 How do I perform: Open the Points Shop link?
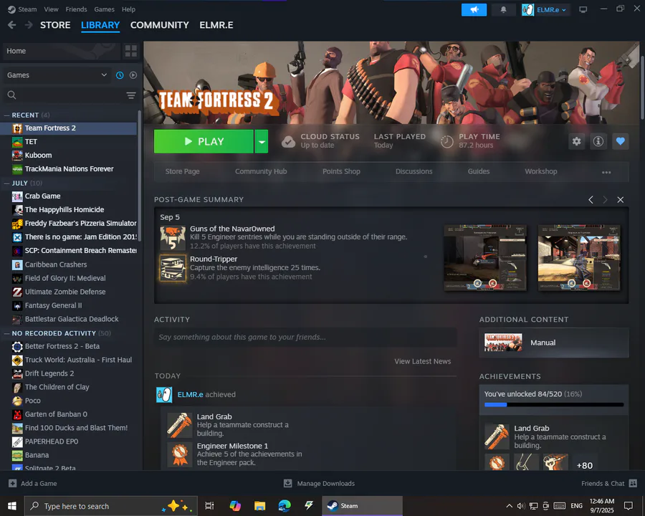[x=341, y=171]
